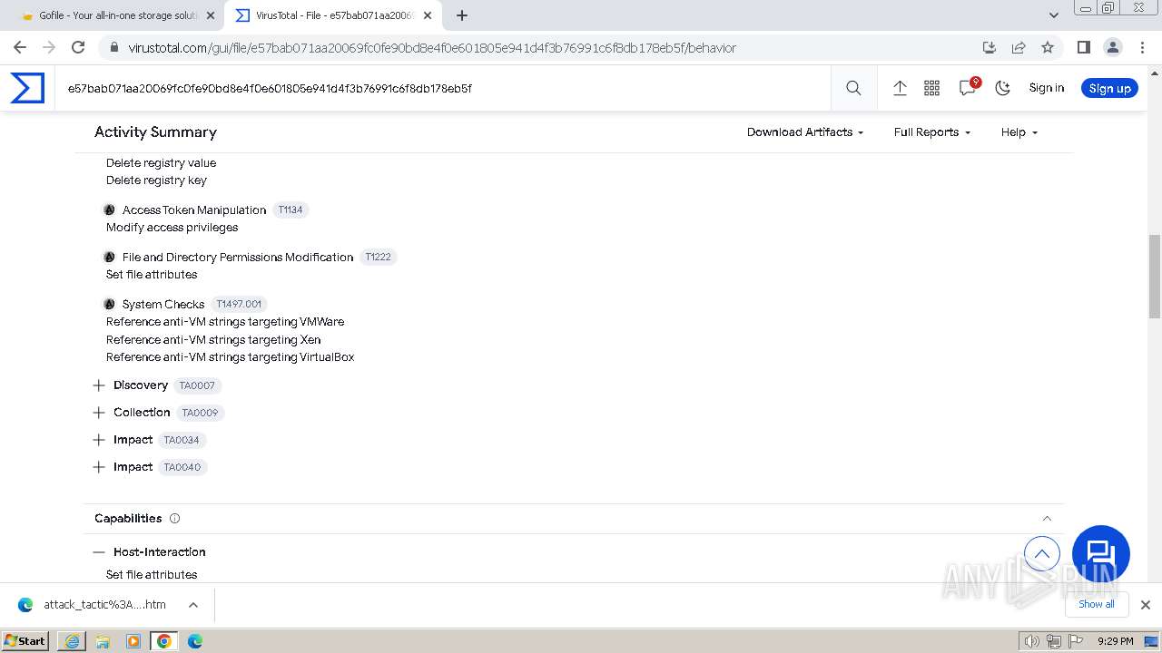Viewport: 1162px width, 653px height.
Task: Click the TA0007 tactic tag
Action: pyautogui.click(x=197, y=385)
